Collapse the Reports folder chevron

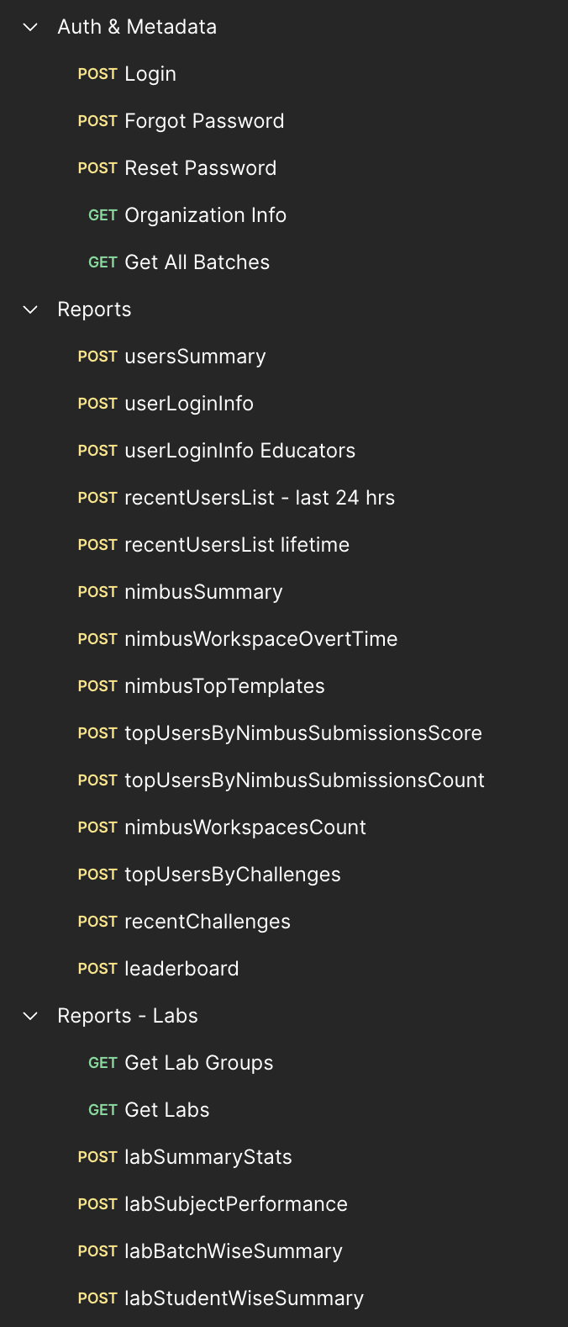click(30, 309)
